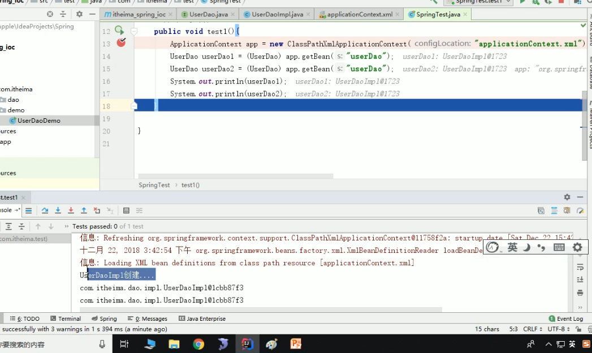Viewport: 592px width, 353px height.
Task: Select the dao folder in project tree
Action: click(x=13, y=100)
